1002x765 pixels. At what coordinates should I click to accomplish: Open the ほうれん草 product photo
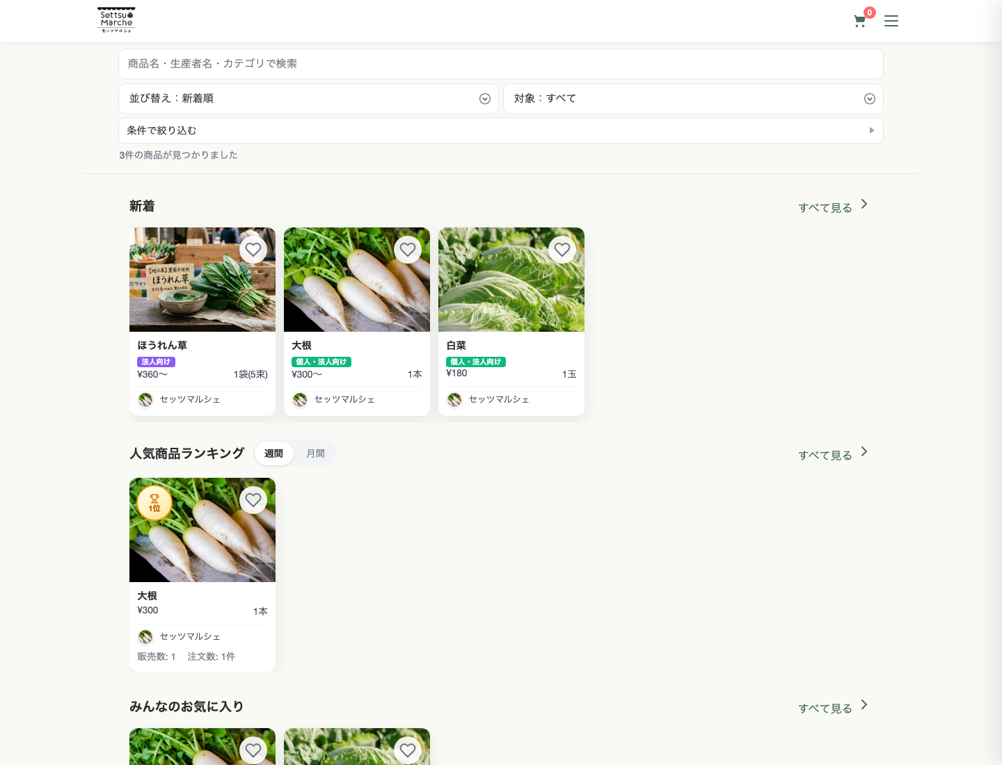(x=202, y=280)
